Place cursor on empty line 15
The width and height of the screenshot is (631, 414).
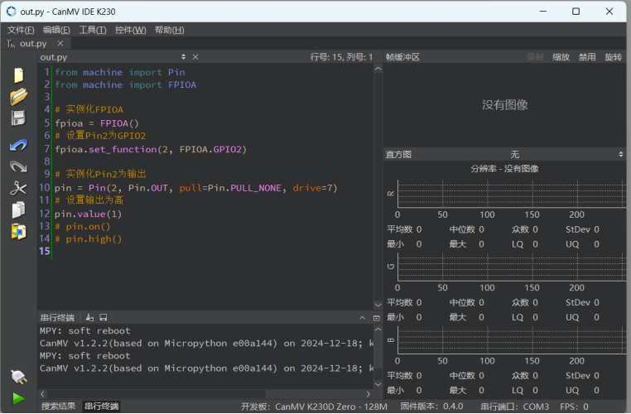tap(214, 251)
